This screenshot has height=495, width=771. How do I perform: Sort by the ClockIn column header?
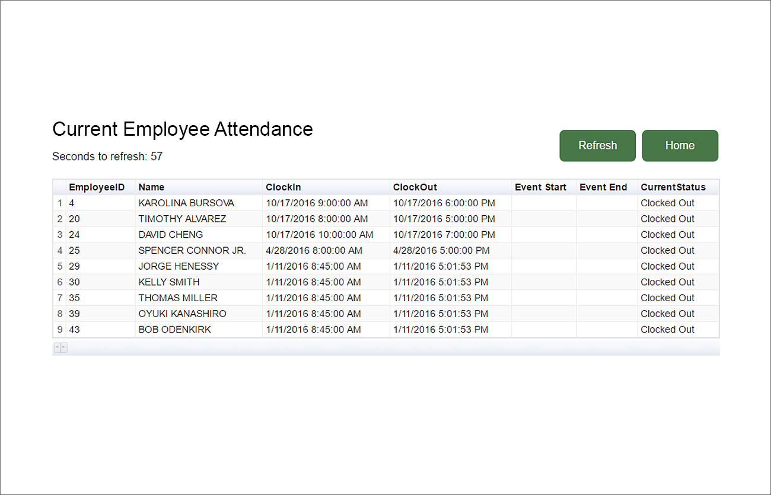point(326,187)
